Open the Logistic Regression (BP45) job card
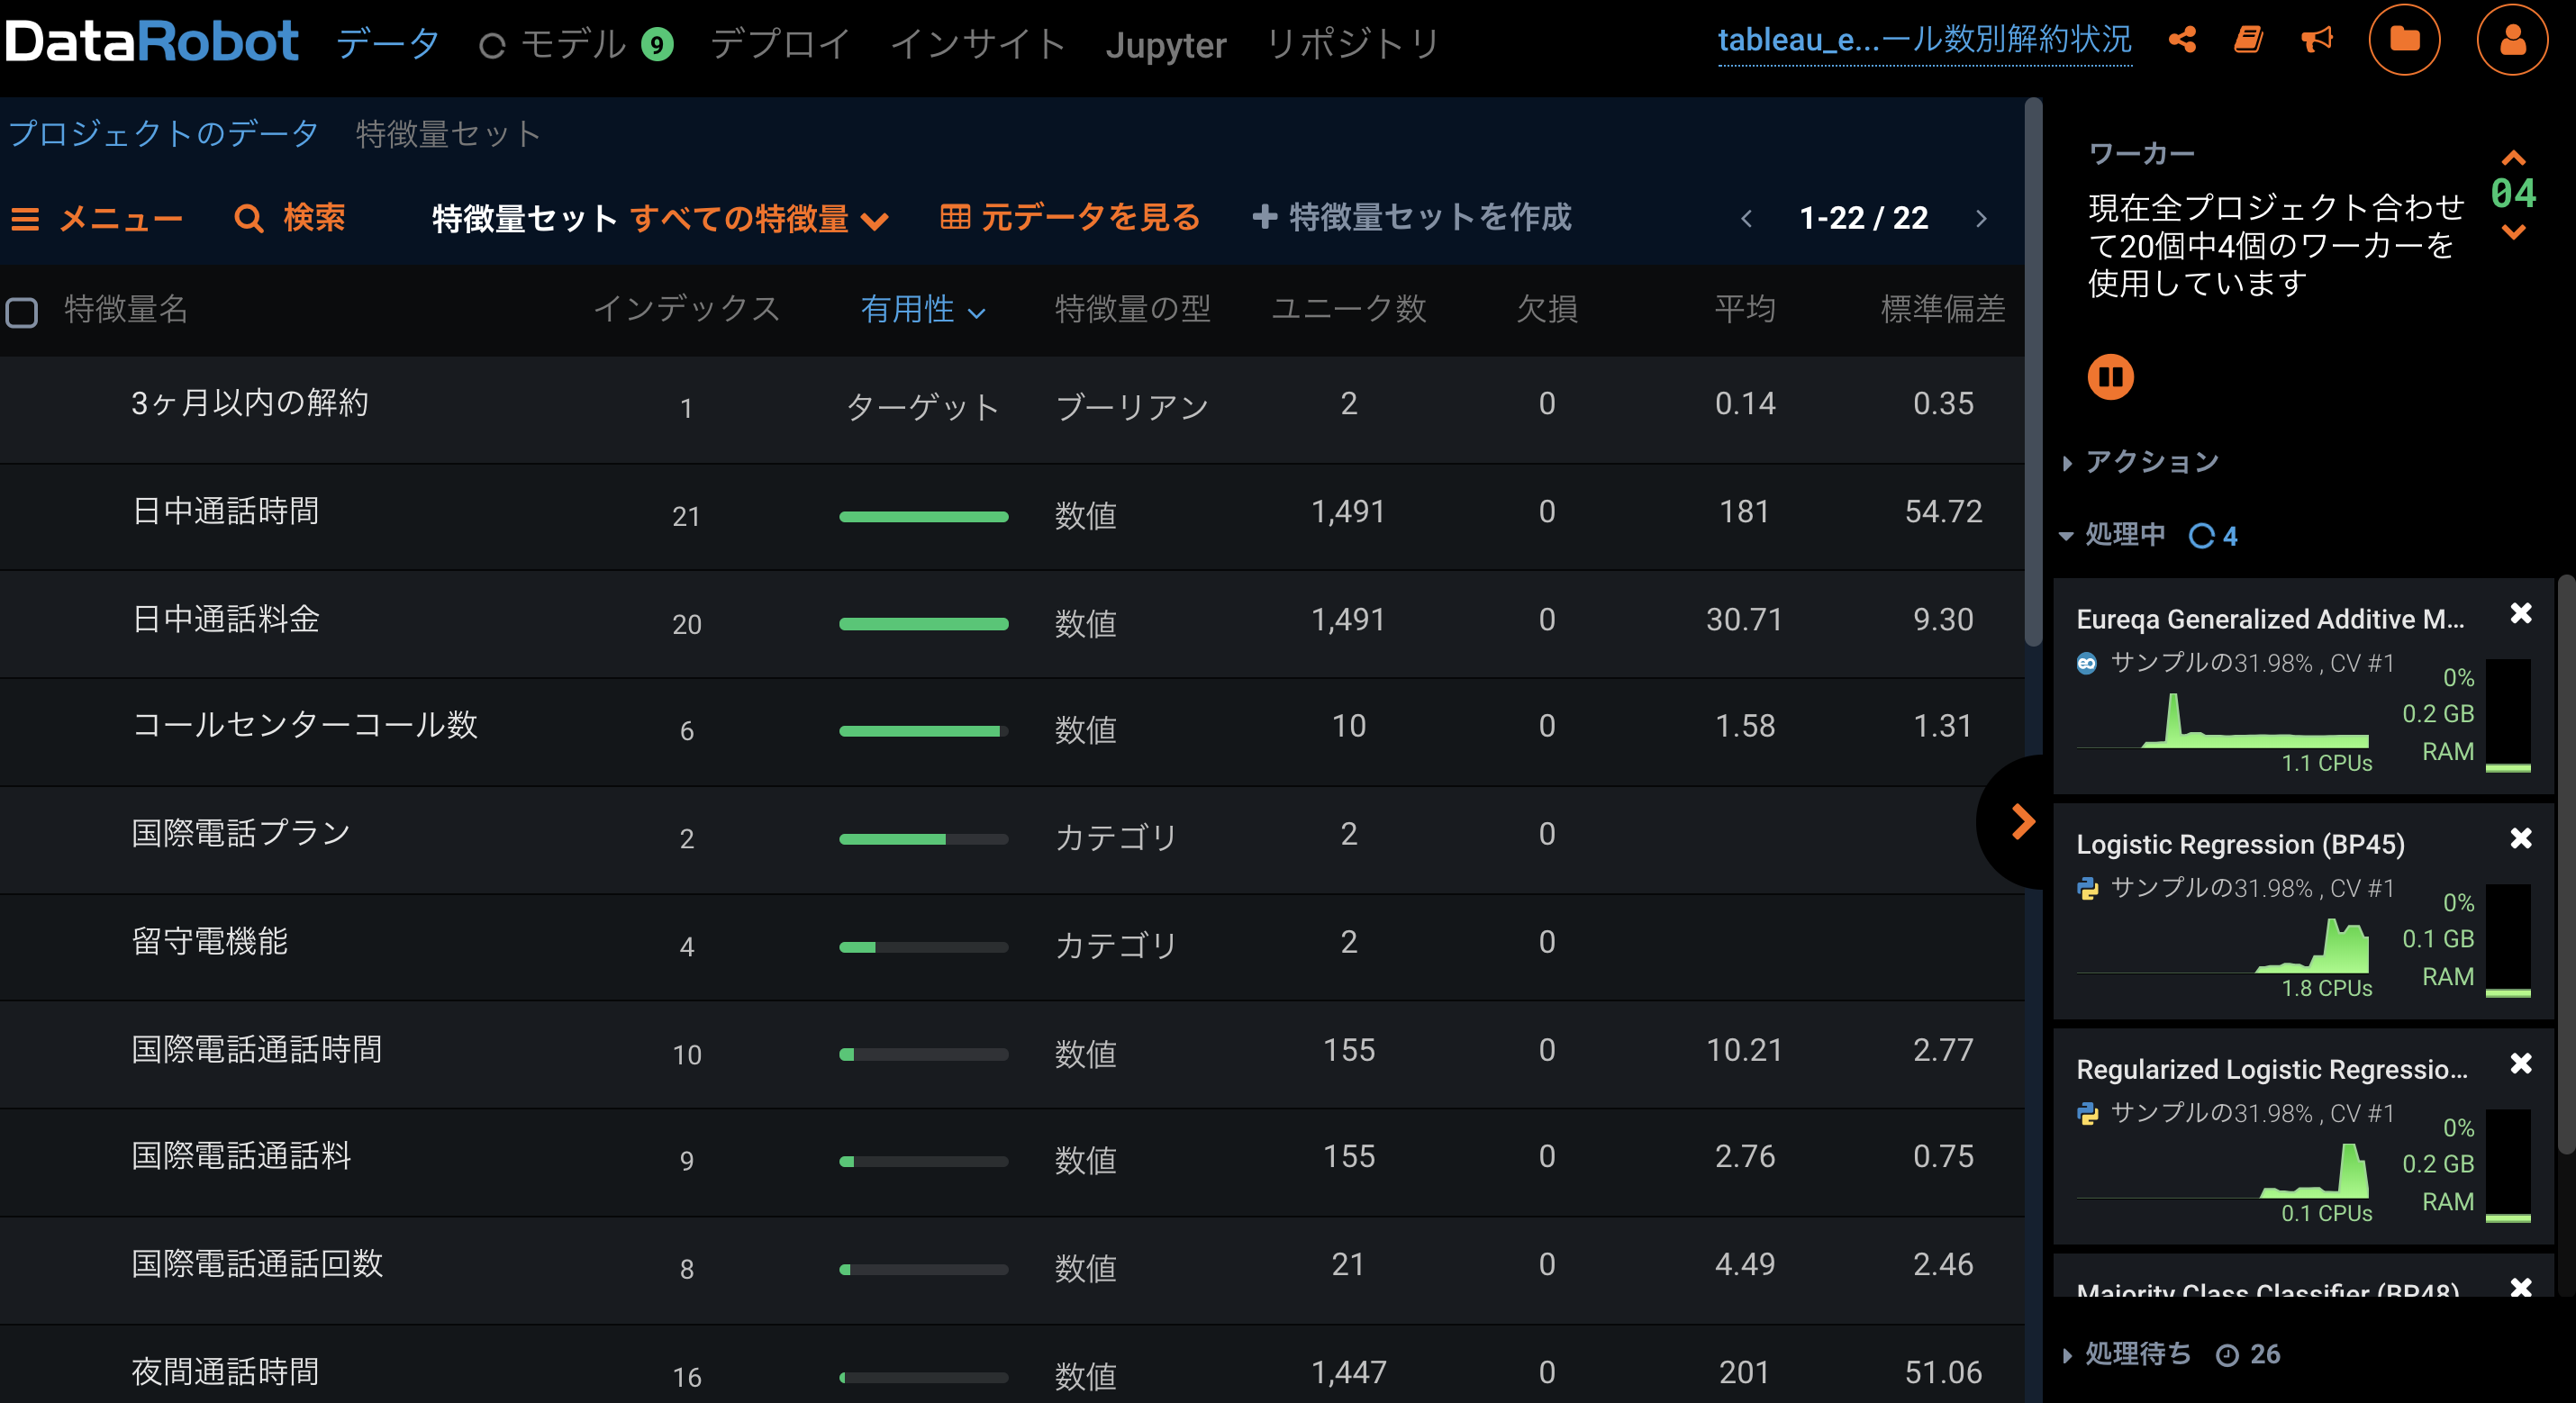This screenshot has width=2576, height=1403. pyautogui.click(x=2302, y=911)
